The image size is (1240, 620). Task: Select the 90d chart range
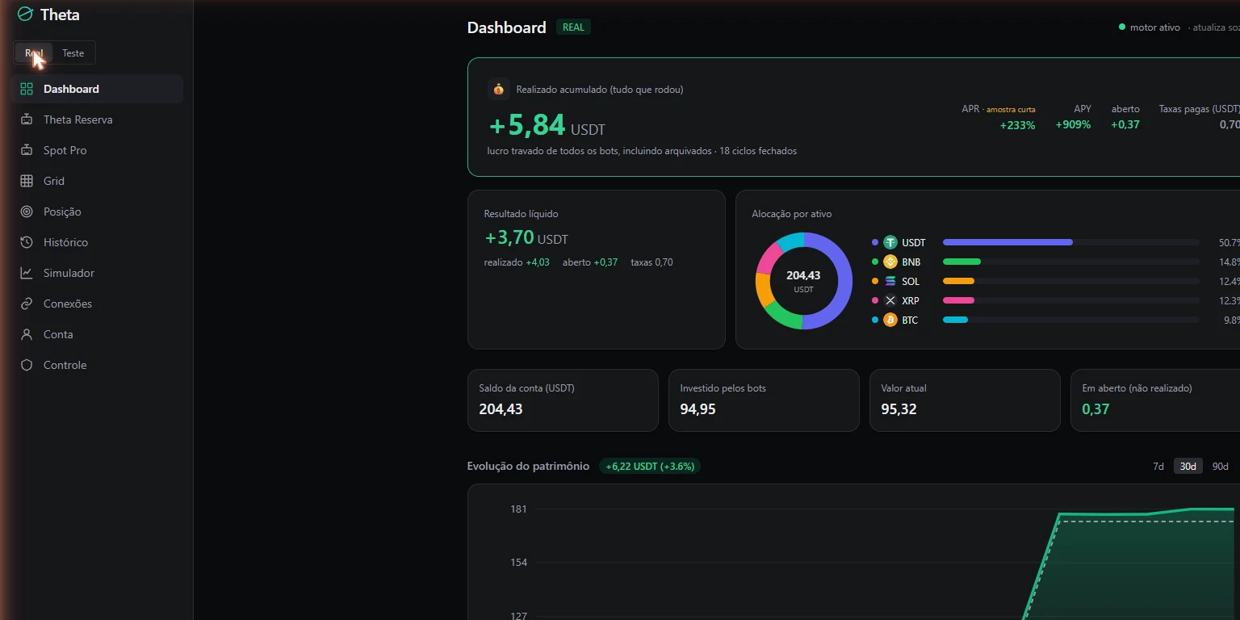[1221, 467]
